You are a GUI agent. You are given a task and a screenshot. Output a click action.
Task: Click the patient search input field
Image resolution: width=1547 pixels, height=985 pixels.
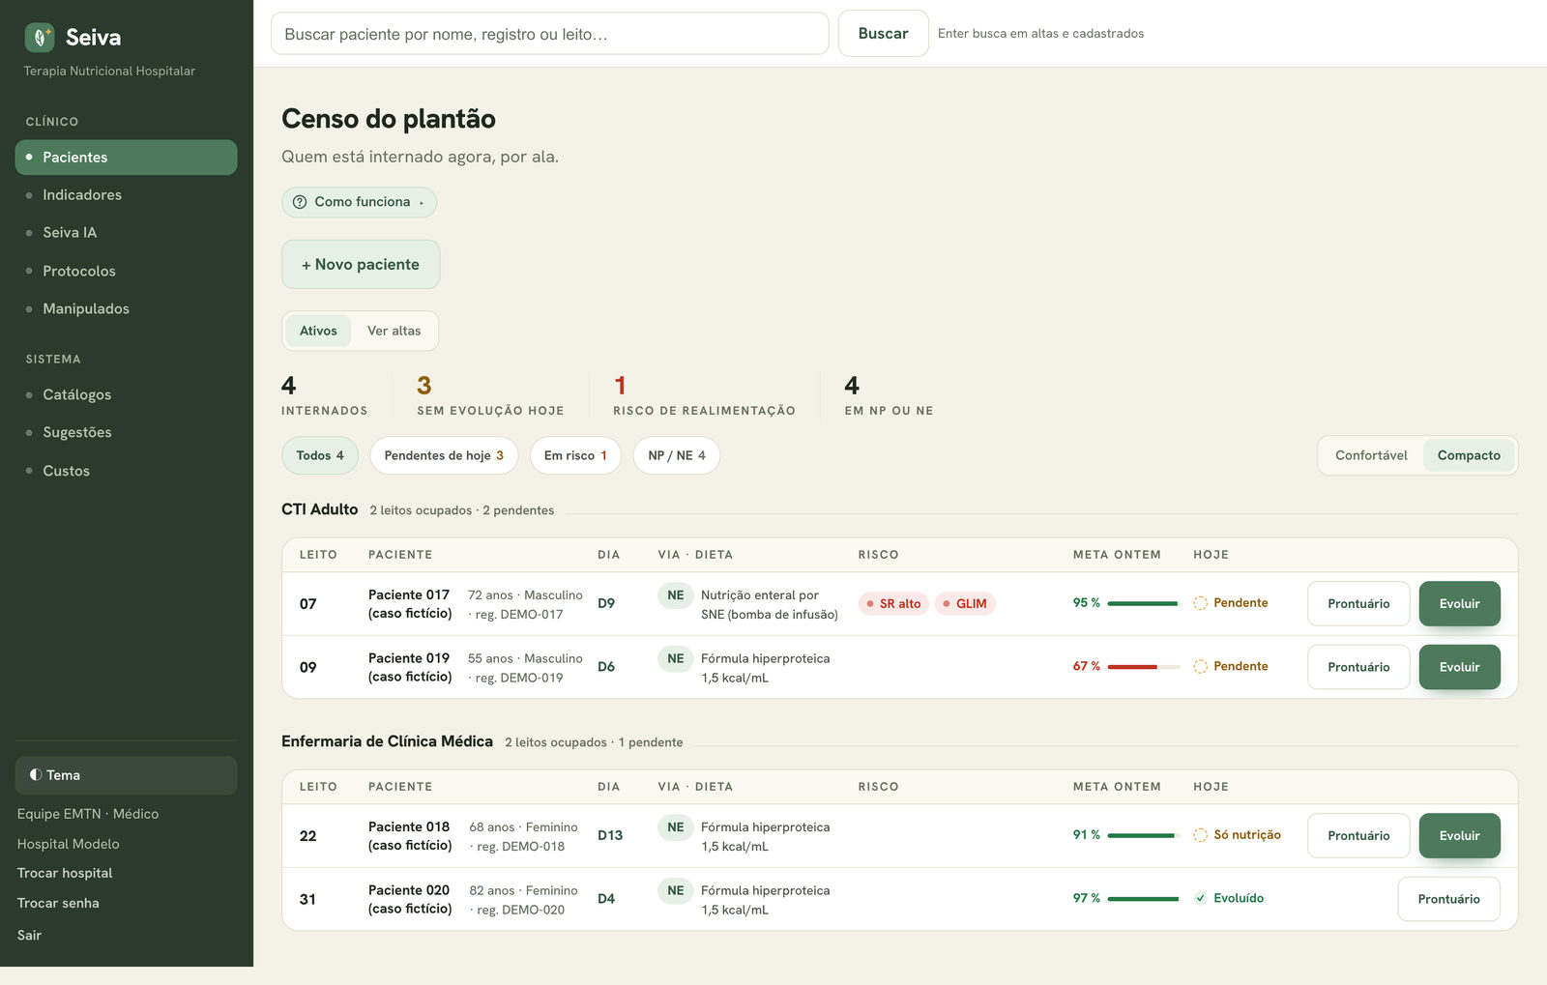tap(549, 34)
